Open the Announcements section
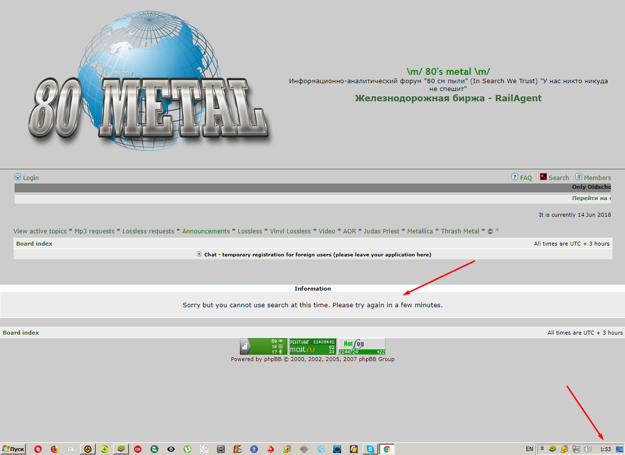625x455 pixels. 206,231
